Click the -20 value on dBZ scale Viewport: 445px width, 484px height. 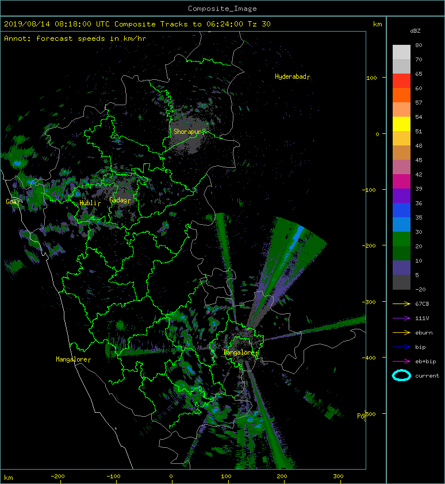(420, 289)
